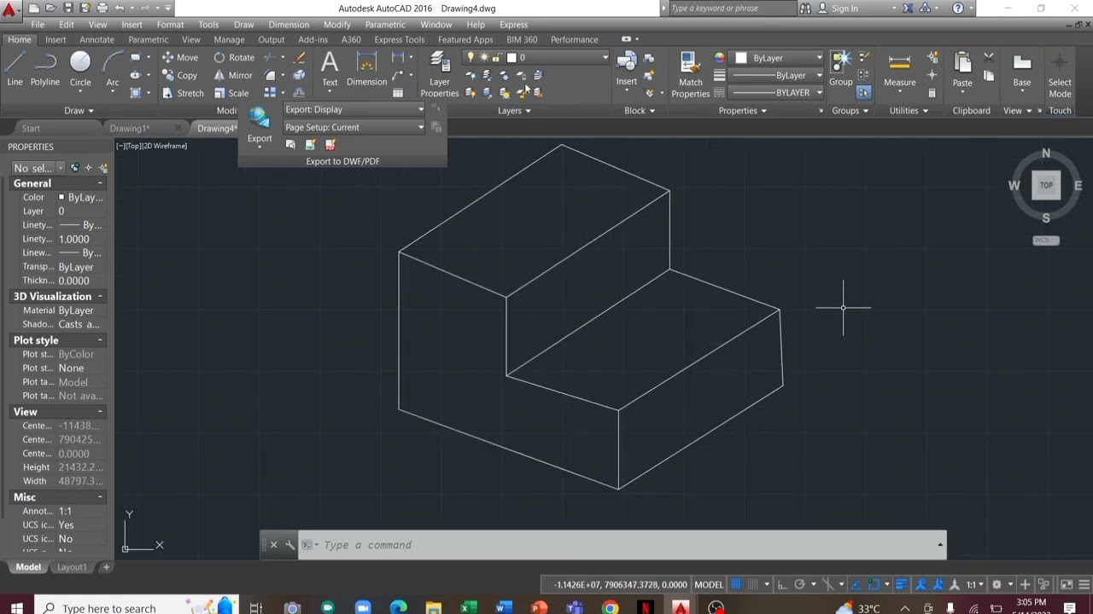The height and width of the screenshot is (614, 1093).
Task: Open the Dimension menu
Action: 289,25
